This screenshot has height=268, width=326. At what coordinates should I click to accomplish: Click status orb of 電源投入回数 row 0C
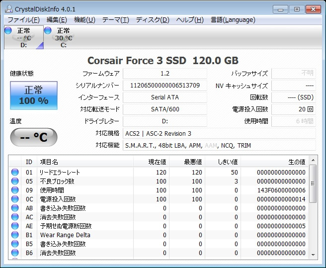pyautogui.click(x=15, y=199)
